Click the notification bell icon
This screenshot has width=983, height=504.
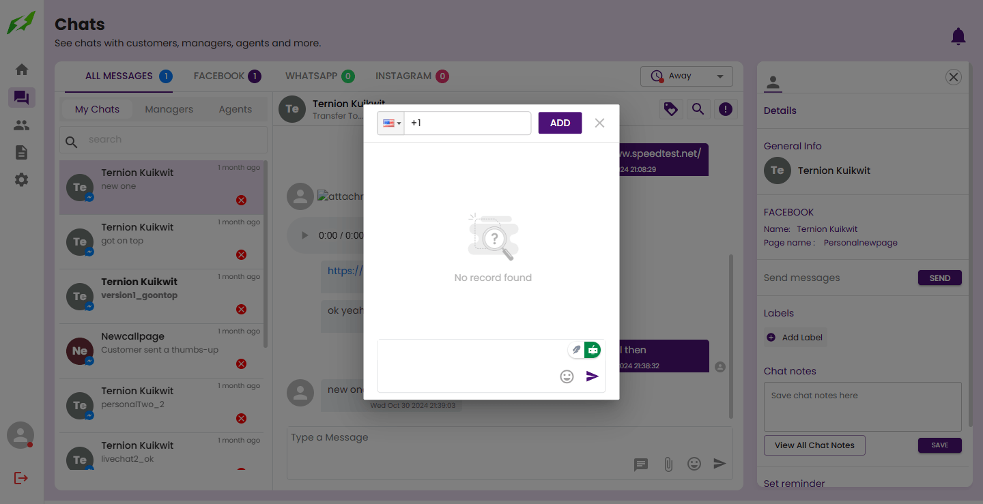point(958,36)
